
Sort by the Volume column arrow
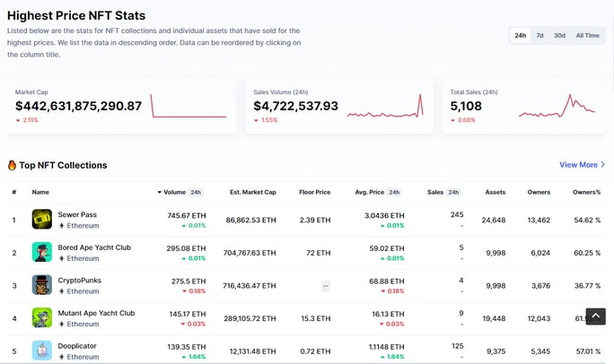[x=160, y=193]
